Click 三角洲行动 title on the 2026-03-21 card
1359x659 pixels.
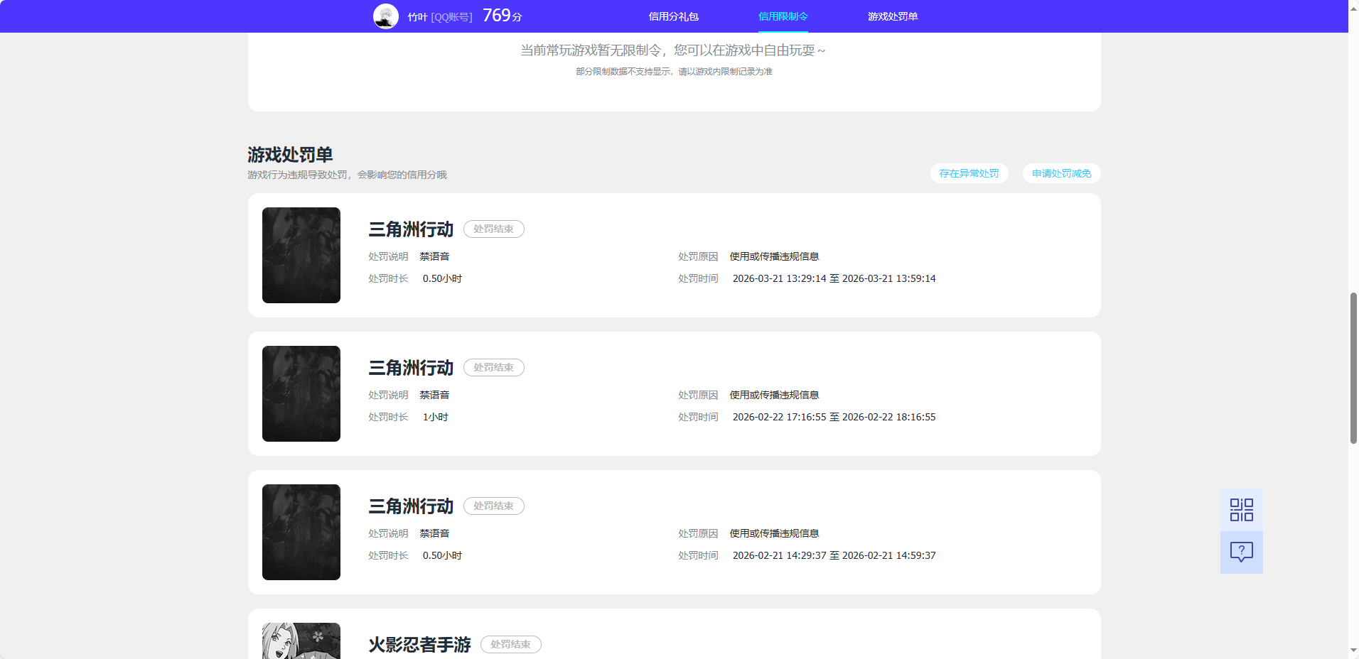411,229
